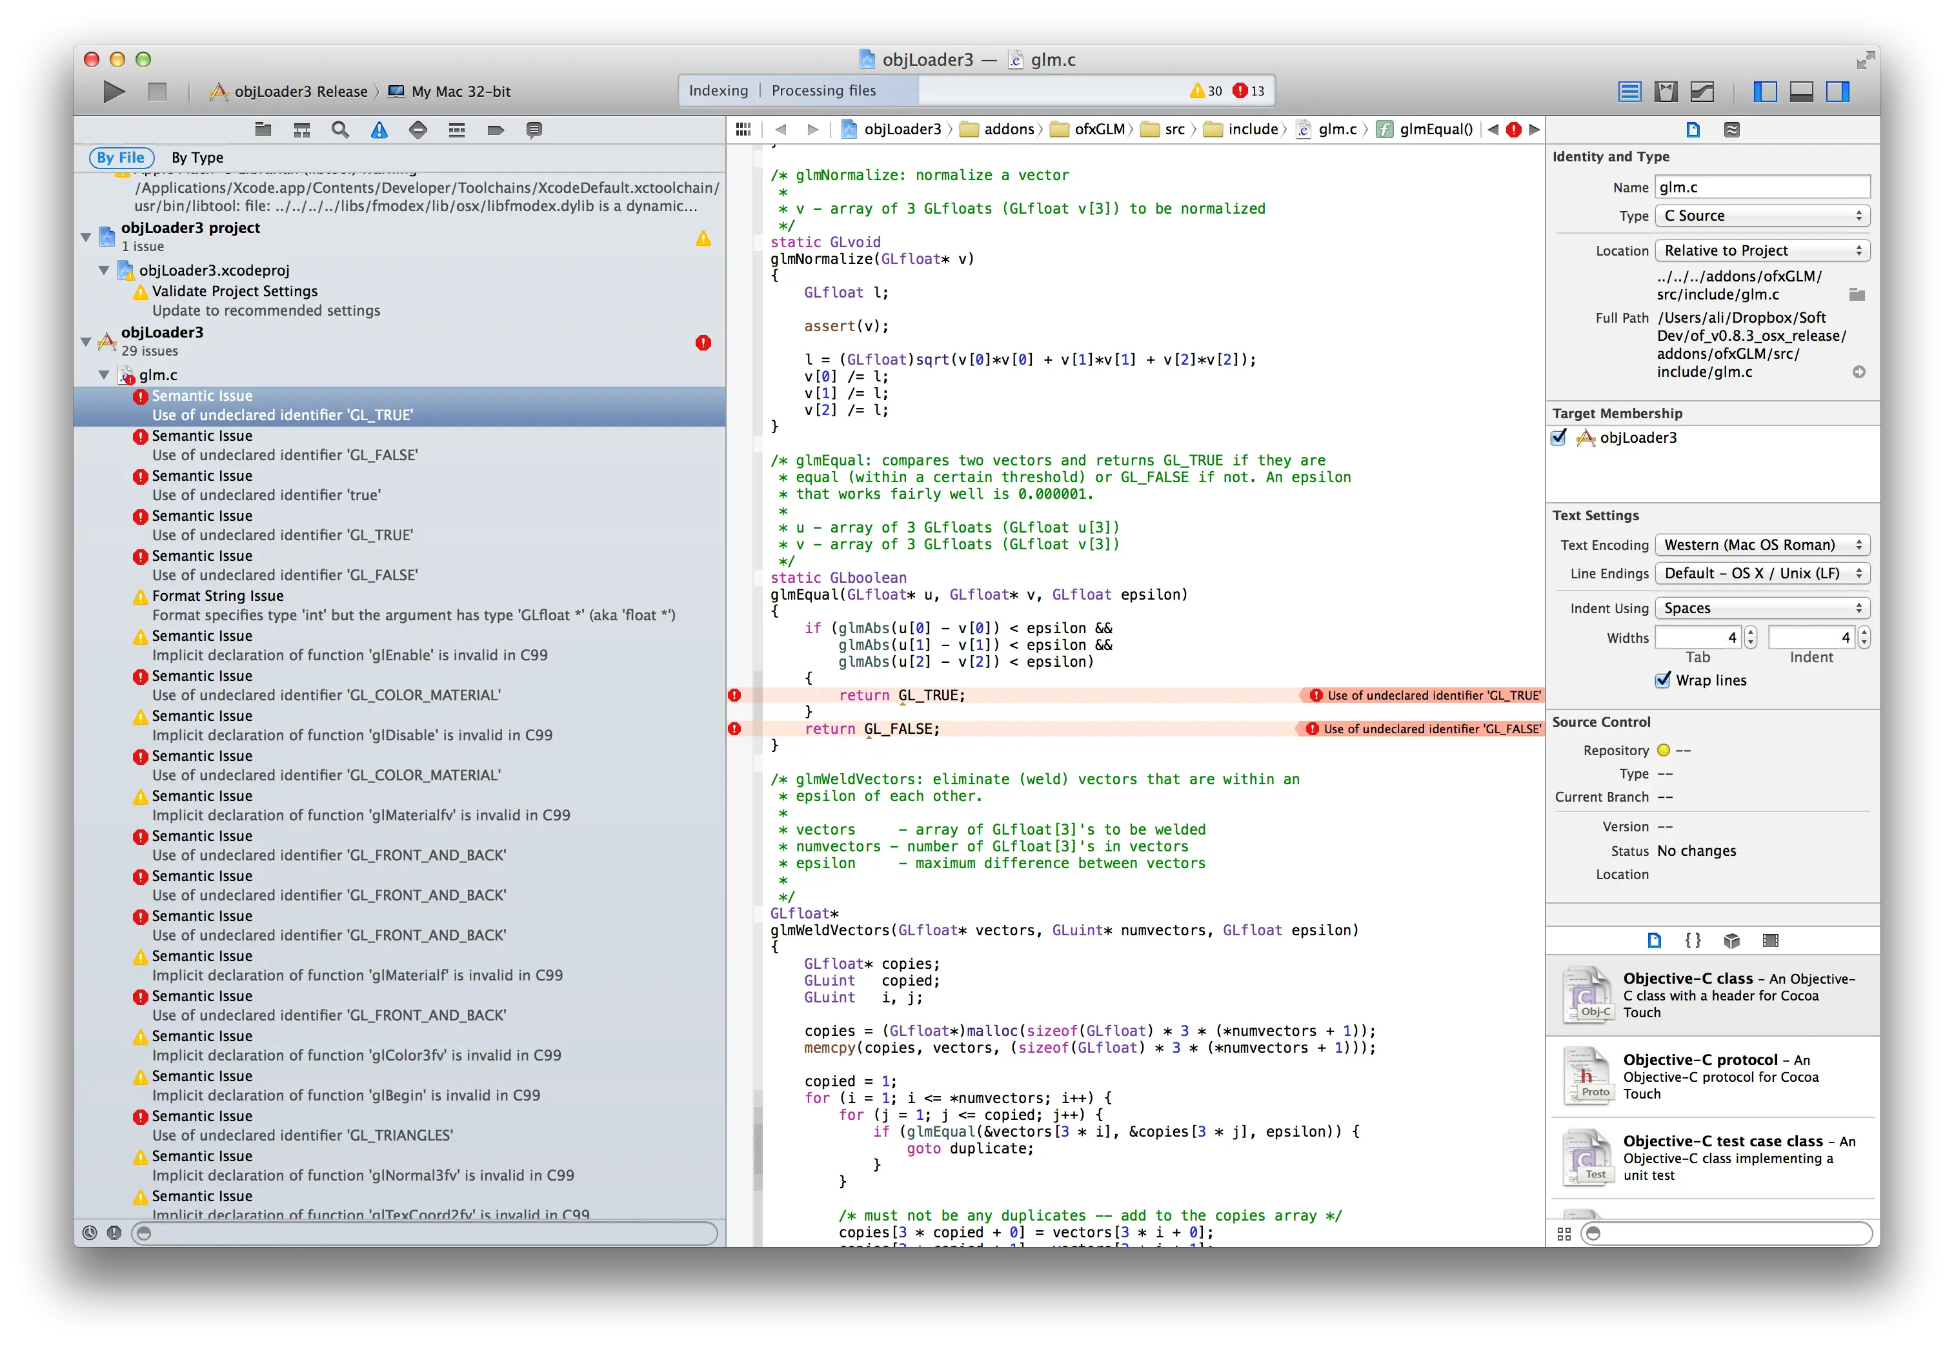This screenshot has width=1954, height=1349.
Task: Select My Mac 32-bit destination
Action: [x=449, y=91]
